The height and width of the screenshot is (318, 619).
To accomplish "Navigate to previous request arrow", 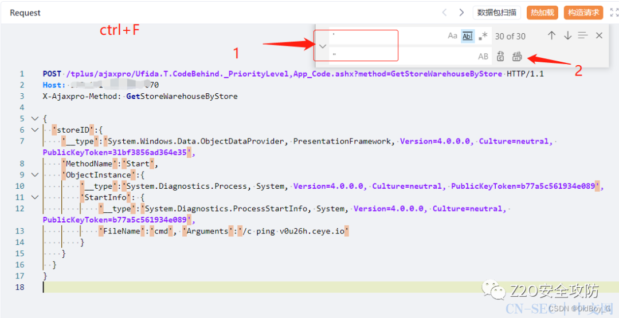I will tap(445, 13).
